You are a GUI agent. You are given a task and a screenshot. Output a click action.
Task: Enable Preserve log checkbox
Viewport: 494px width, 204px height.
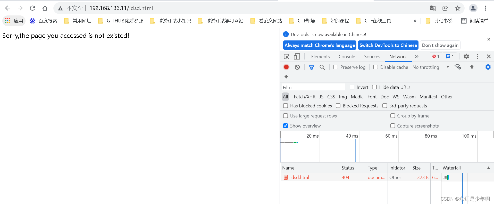[x=336, y=67]
